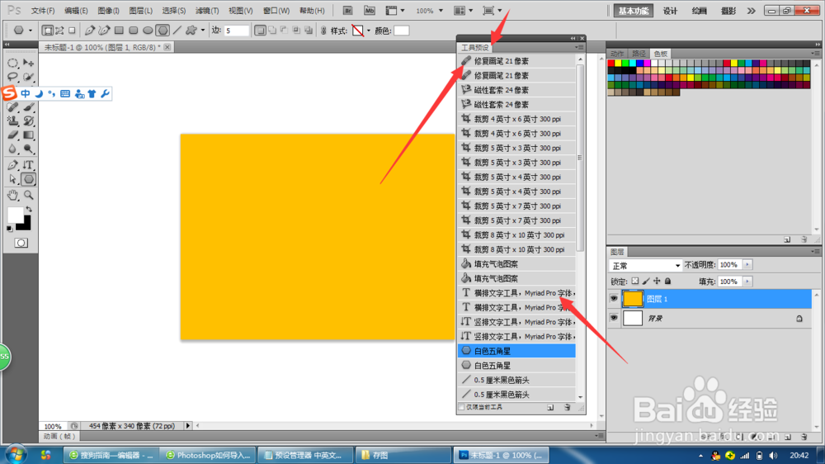Choose Custom Shape in options bar

click(191, 31)
